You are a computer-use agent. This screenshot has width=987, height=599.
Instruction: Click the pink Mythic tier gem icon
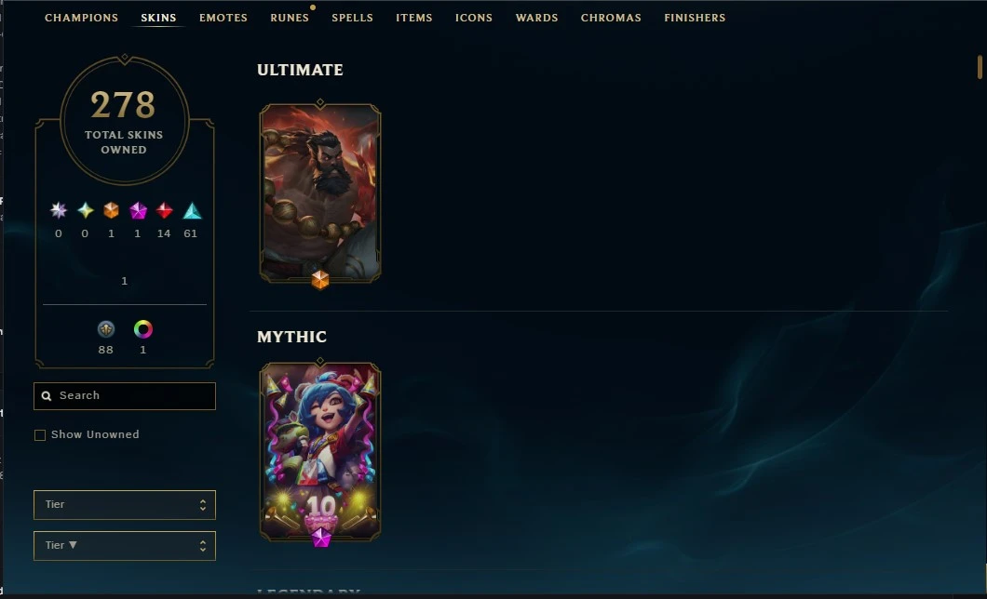(x=138, y=210)
